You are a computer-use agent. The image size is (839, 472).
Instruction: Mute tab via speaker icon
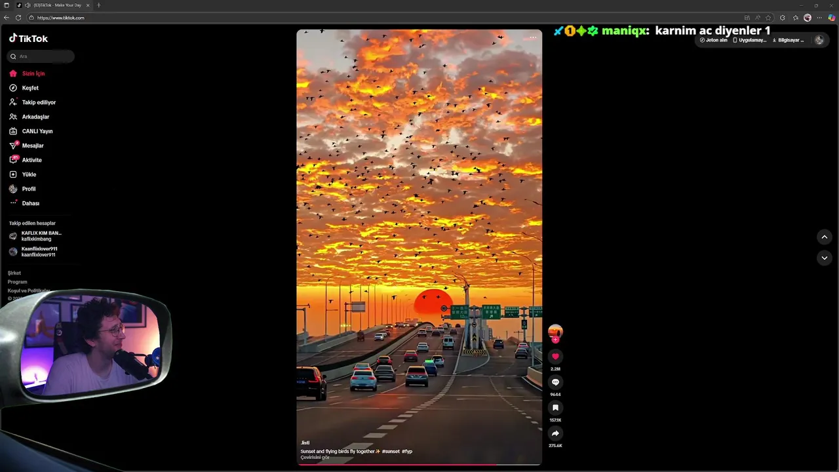(28, 5)
